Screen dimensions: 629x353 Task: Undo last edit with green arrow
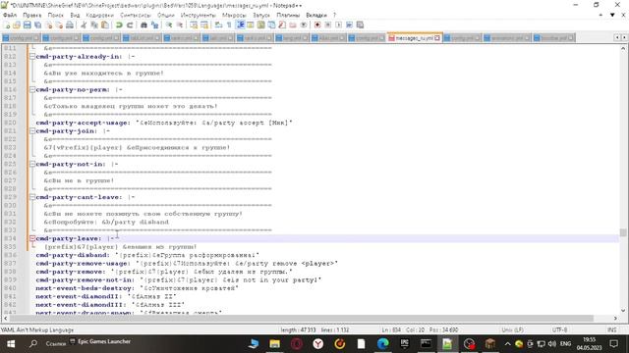119,25
